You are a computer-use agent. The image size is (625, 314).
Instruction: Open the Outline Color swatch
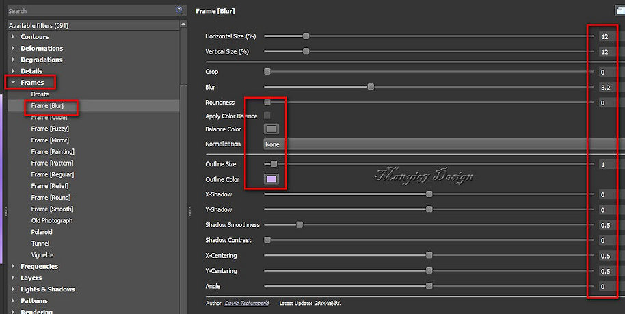coord(271,179)
